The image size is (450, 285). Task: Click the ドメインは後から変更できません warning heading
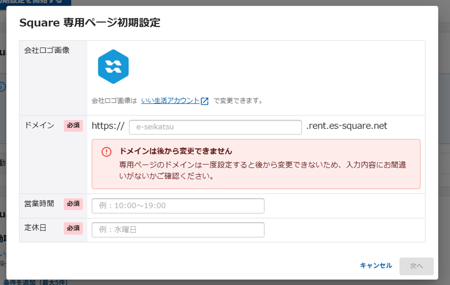pos(176,151)
